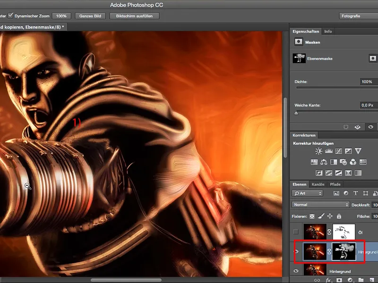Click the Ganzes Bild button
Screen dimensions: 378x283
[x=90, y=16]
